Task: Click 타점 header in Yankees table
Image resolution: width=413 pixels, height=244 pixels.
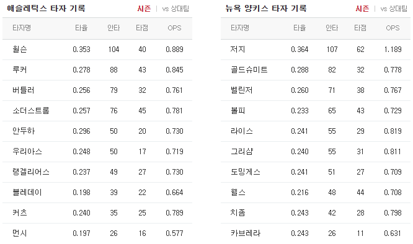Action: [x=360, y=28]
